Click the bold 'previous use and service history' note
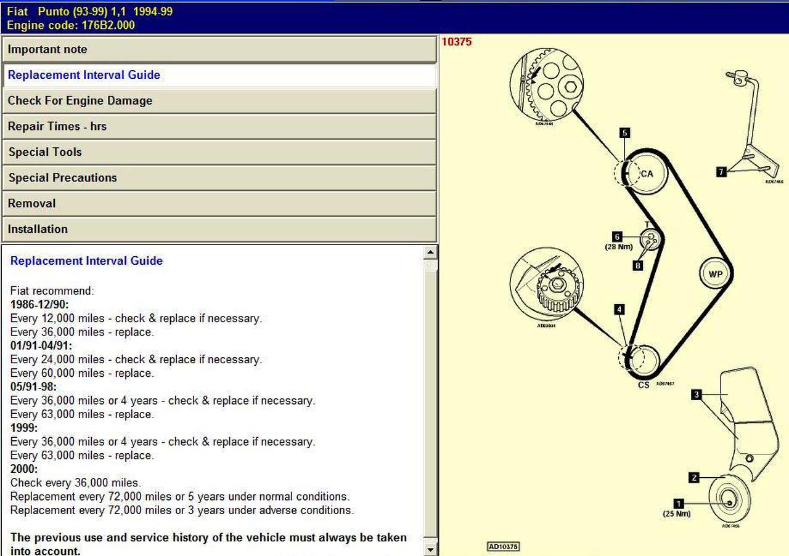Image resolution: width=789 pixels, height=556 pixels. pyautogui.click(x=208, y=544)
